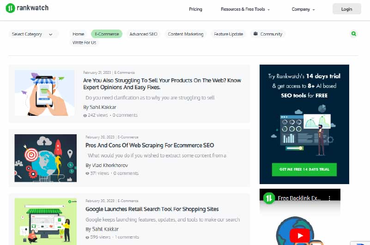
Task: Open Resources & Free Tools dropdown menu
Action: pos(245,9)
